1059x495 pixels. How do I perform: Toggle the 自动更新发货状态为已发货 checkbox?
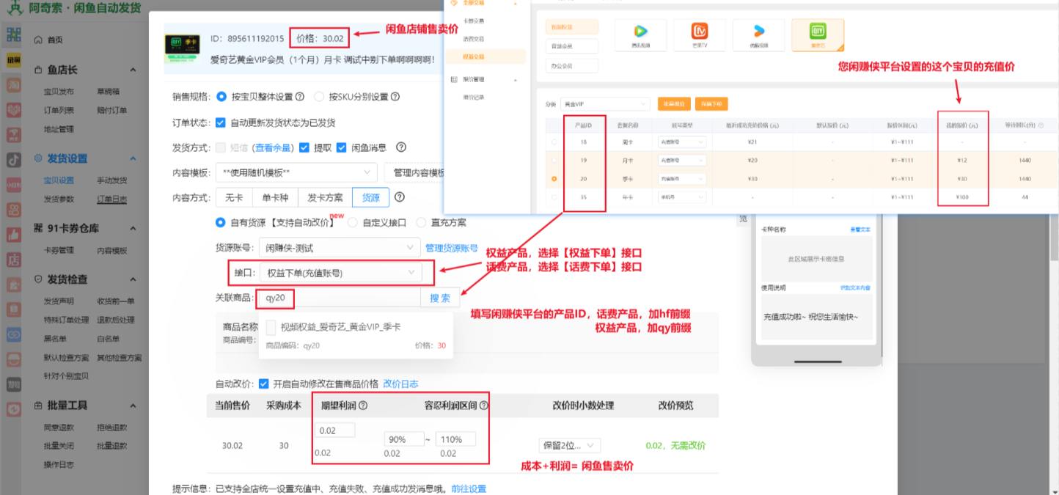pyautogui.click(x=221, y=122)
